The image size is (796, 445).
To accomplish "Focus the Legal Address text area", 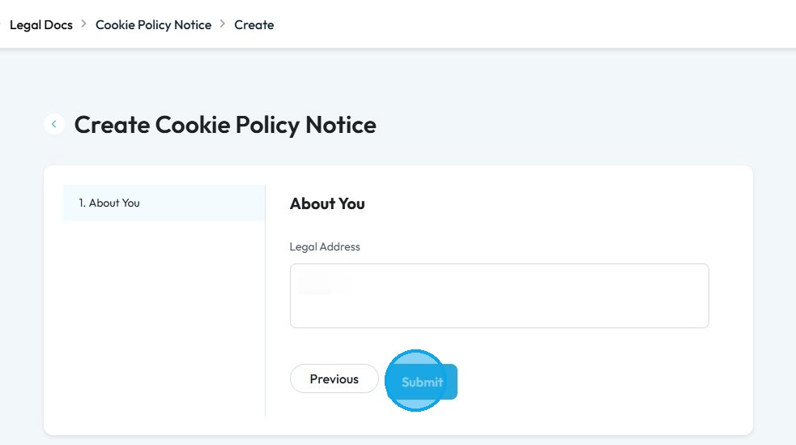I will point(499,304).
